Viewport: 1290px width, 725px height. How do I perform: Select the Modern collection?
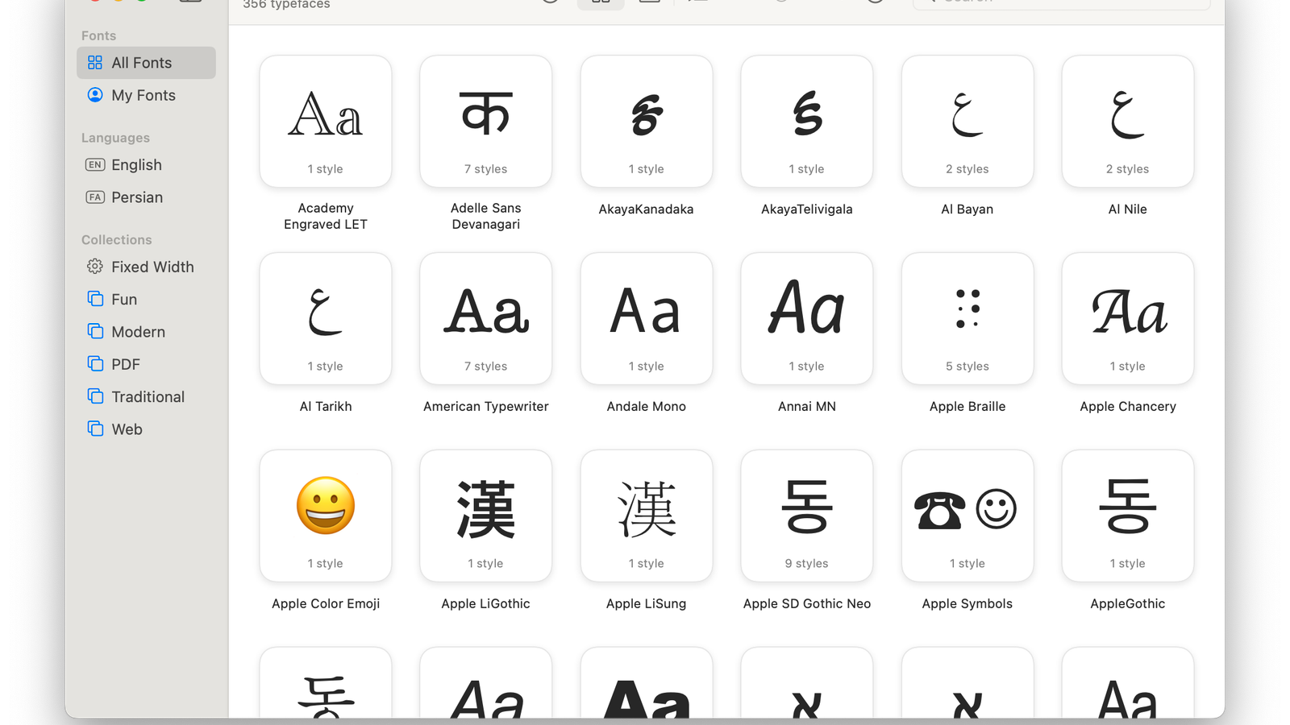coord(138,331)
